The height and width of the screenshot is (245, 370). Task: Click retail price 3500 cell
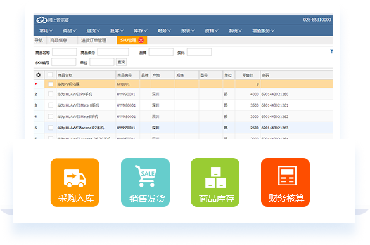pyautogui.click(x=248, y=105)
